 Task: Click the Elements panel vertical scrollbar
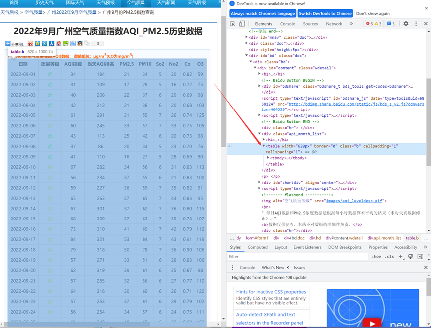coord(429,122)
